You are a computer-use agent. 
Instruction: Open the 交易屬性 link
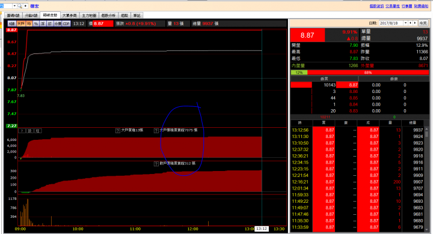(x=392, y=6)
